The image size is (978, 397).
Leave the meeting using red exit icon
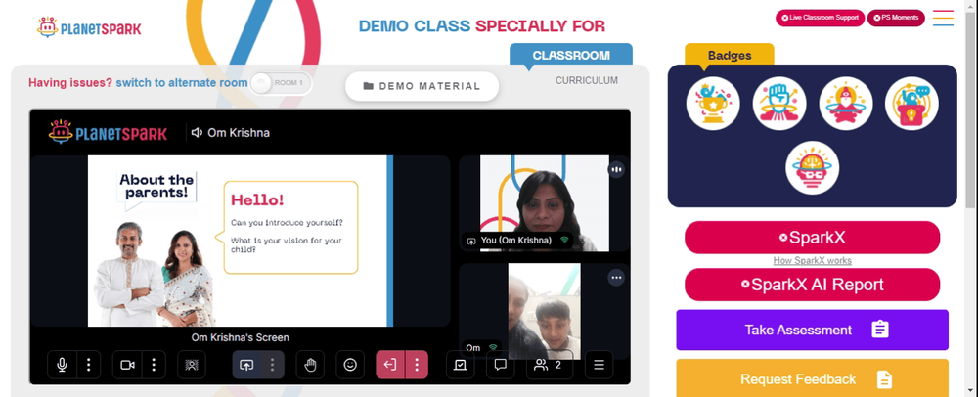(x=390, y=365)
